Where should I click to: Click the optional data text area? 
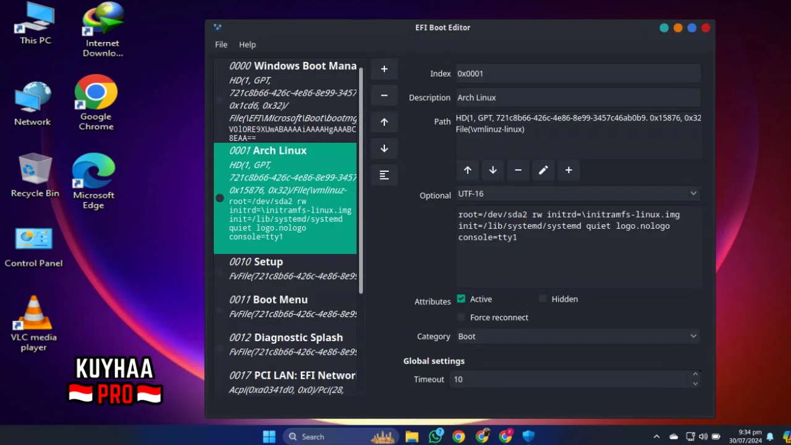pos(578,247)
